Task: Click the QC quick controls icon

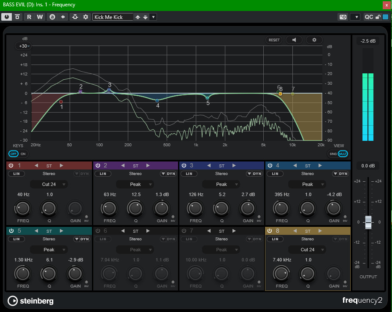Action: coord(369,17)
